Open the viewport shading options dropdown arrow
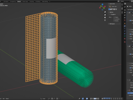The image size is (133, 100). click(x=100, y=99)
